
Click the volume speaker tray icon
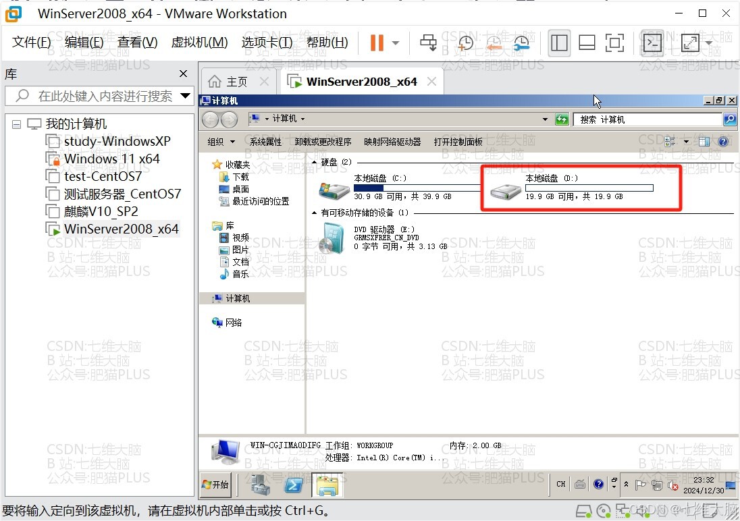click(x=673, y=485)
